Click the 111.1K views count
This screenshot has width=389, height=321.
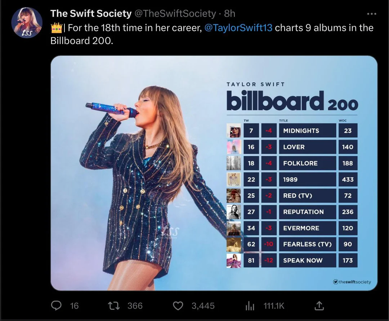274,305
